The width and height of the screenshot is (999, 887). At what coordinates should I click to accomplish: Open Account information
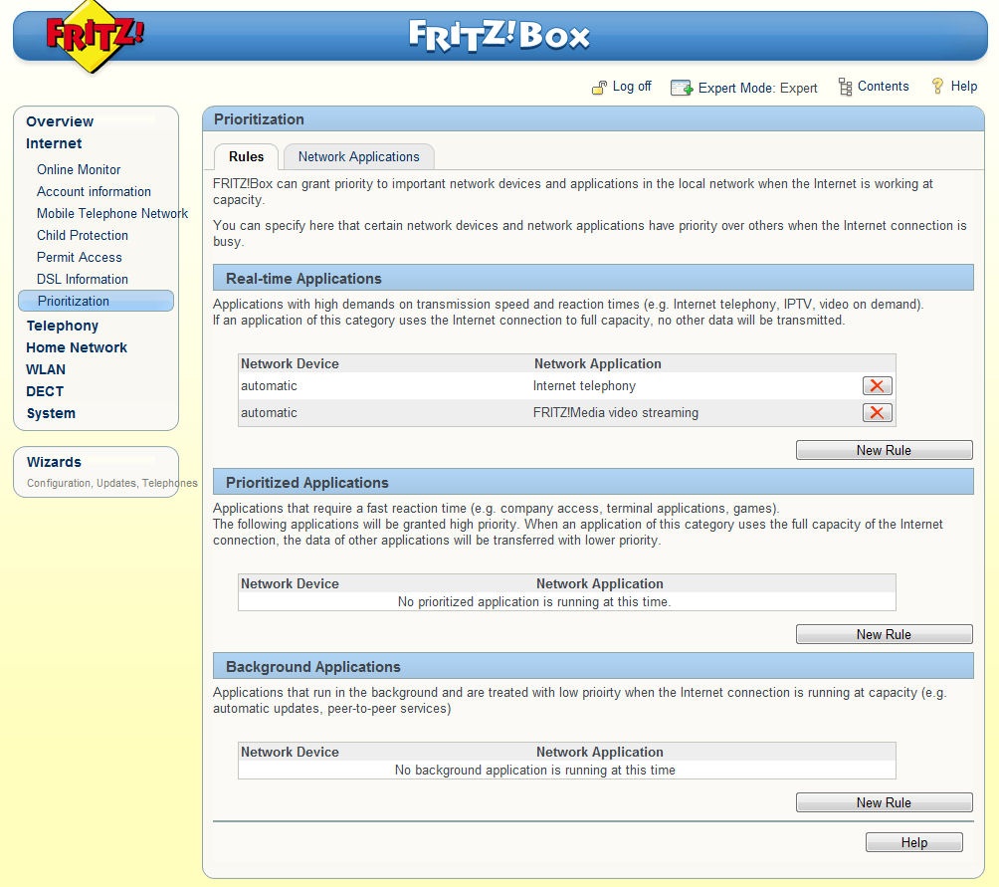(x=94, y=191)
